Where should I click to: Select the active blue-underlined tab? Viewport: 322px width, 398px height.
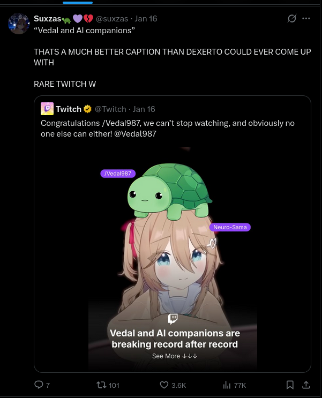click(78, 3)
